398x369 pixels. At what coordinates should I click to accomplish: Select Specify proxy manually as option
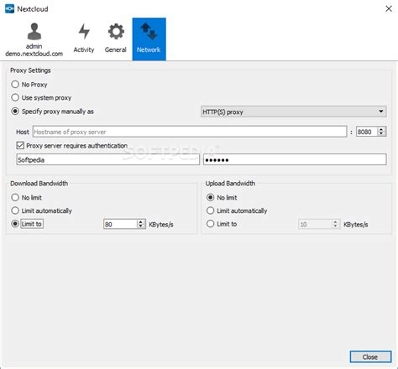click(x=52, y=112)
